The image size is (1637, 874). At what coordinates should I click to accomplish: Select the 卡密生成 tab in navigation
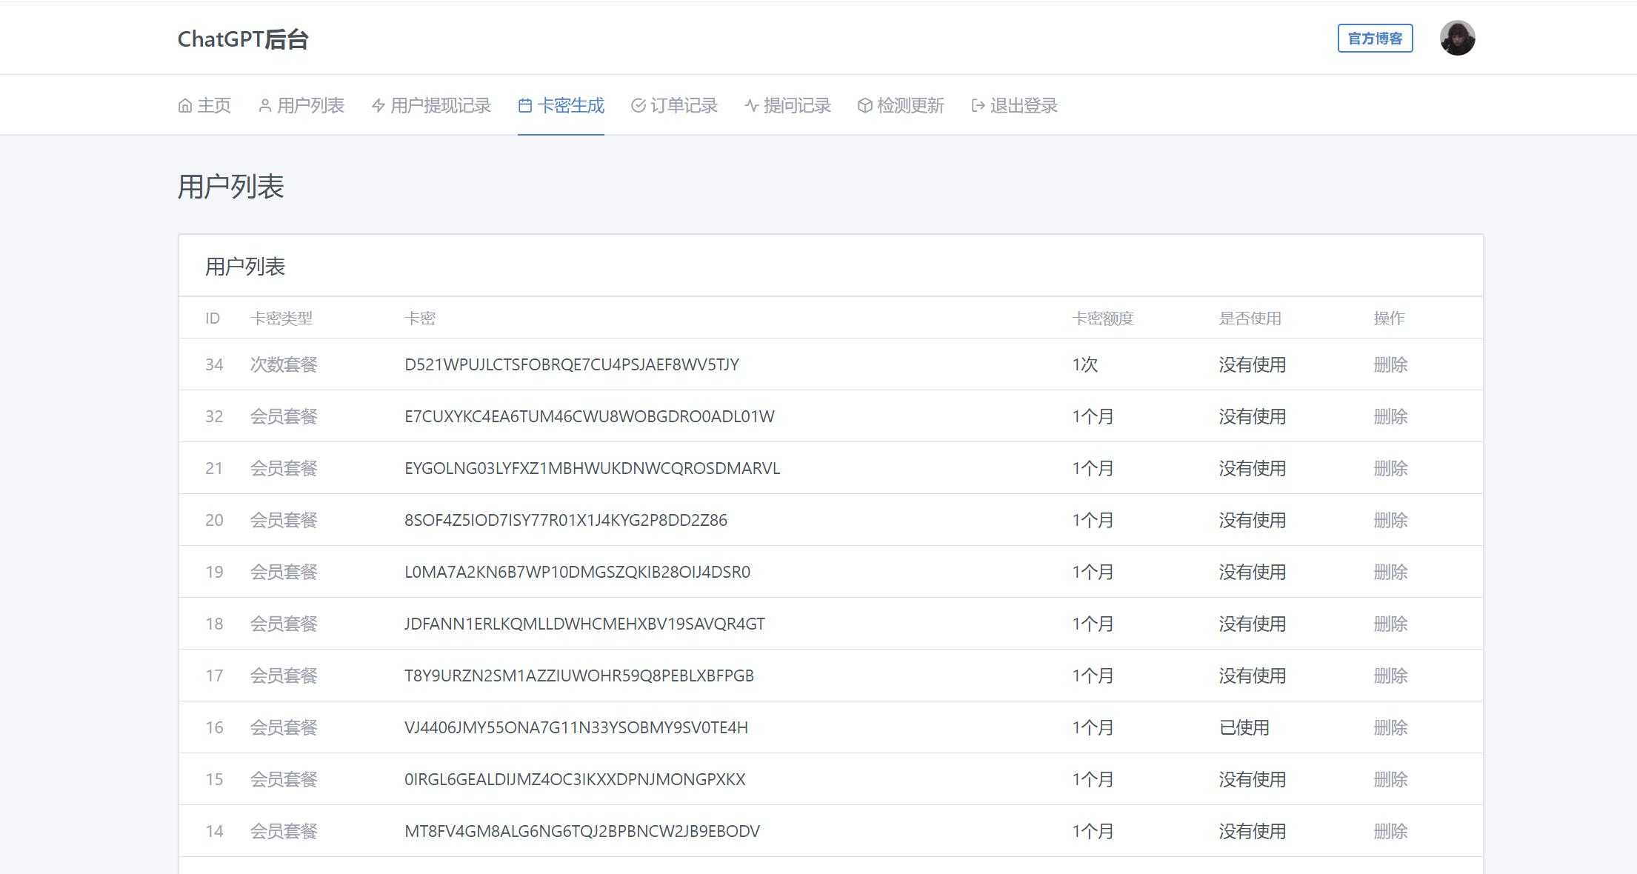559,105
